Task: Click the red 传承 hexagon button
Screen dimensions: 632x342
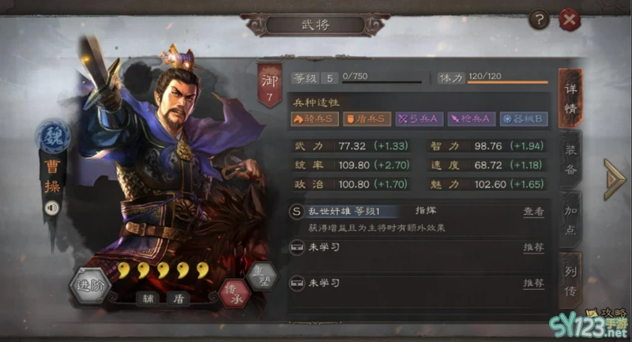Action: tap(234, 293)
